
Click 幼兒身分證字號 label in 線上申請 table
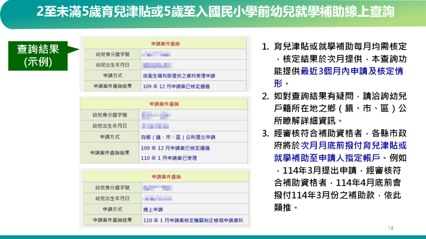[x=112, y=187]
